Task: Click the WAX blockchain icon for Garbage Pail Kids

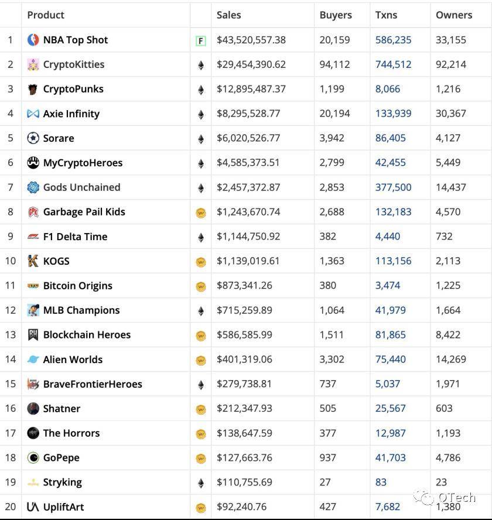Action: click(x=201, y=213)
